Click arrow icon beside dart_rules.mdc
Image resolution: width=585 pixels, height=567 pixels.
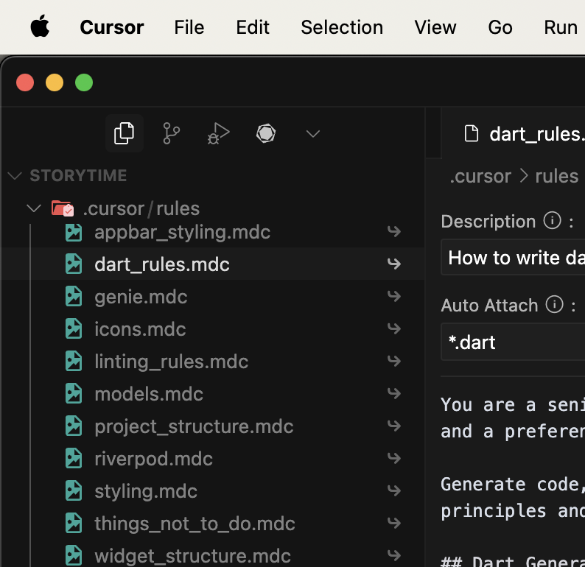(394, 264)
